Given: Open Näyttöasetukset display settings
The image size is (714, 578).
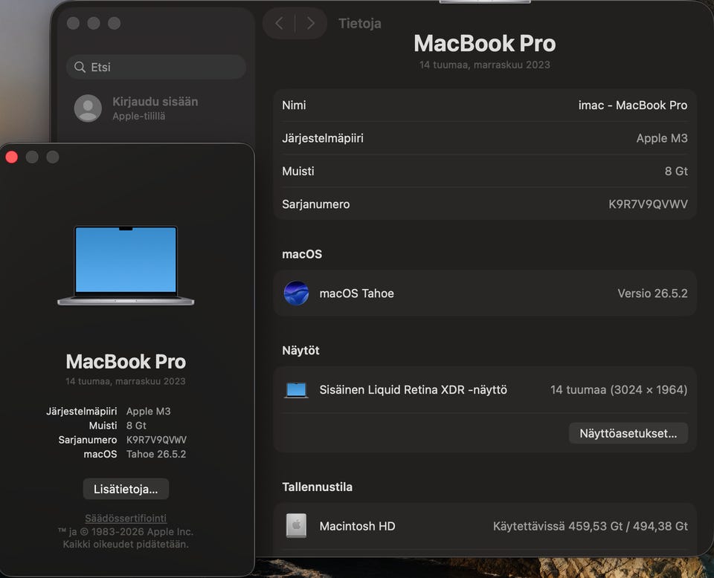Looking at the screenshot, I should (x=628, y=433).
